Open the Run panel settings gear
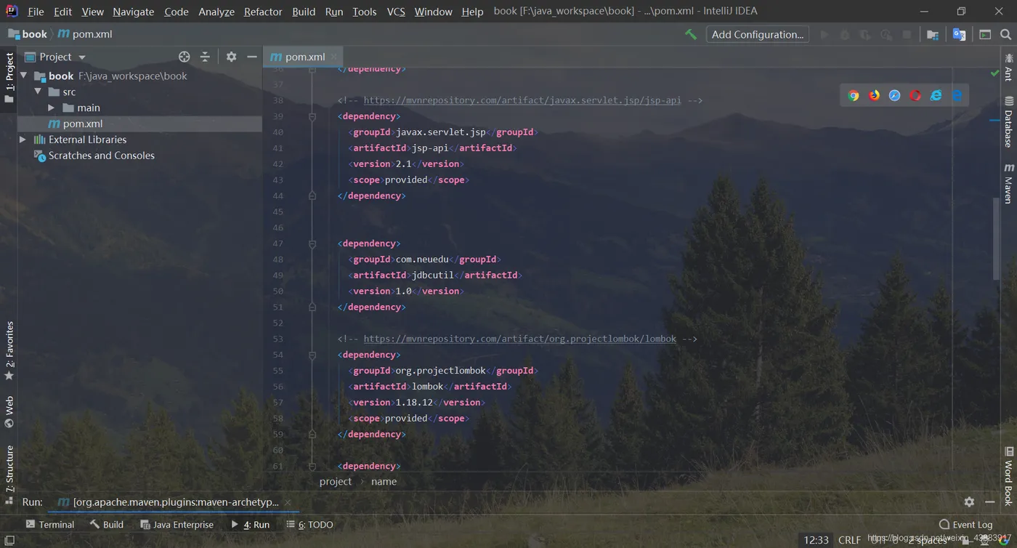Image resolution: width=1017 pixels, height=548 pixels. (969, 502)
